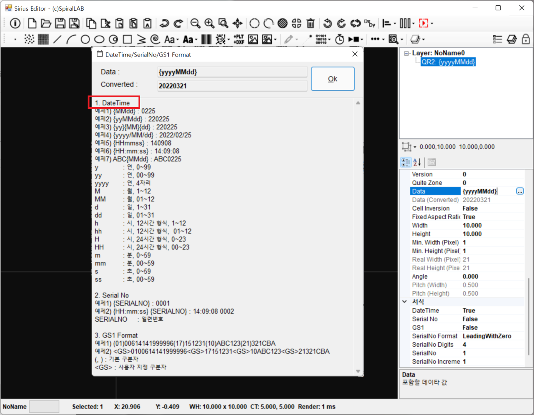Screen dimensions: 534x415
Task: Rotate clockwise
Action: click(x=341, y=23)
